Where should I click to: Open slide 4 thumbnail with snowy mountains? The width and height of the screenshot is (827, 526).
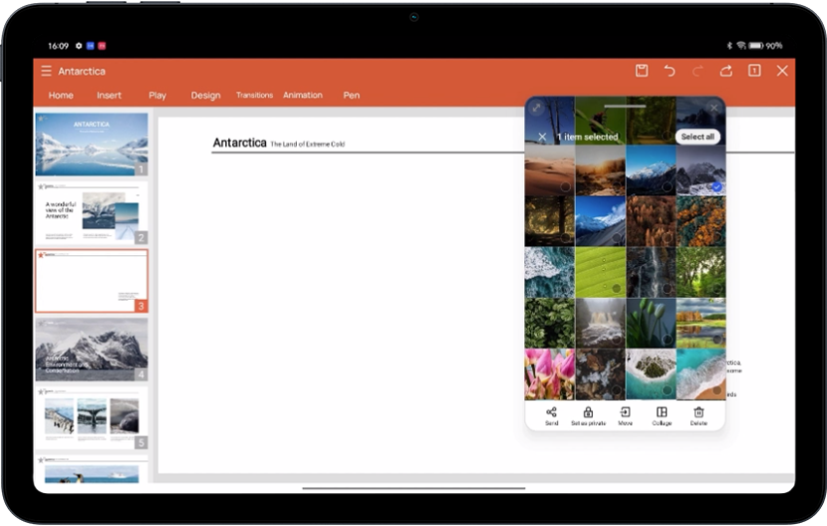pyautogui.click(x=92, y=349)
